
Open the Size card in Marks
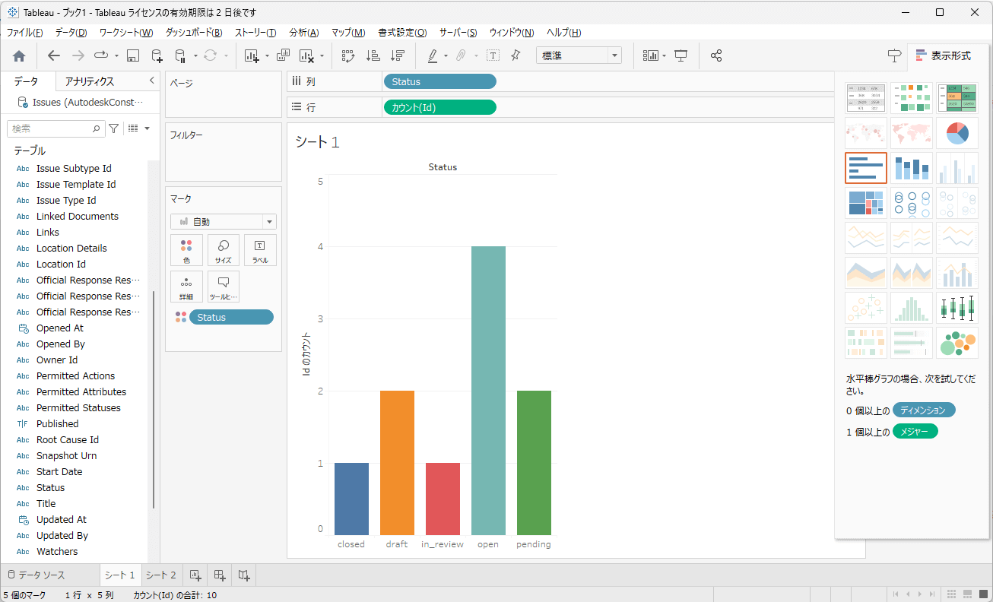(x=224, y=250)
